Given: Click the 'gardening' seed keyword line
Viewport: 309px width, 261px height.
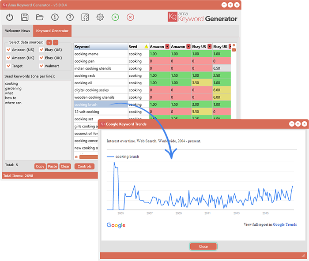Looking at the screenshot, I should 13,88.
